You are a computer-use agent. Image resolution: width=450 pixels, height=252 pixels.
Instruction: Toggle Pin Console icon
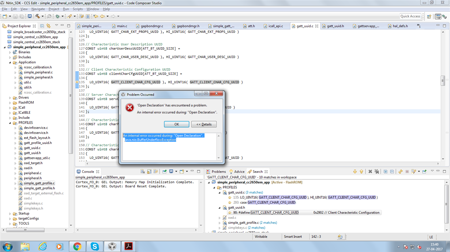coord(165,171)
